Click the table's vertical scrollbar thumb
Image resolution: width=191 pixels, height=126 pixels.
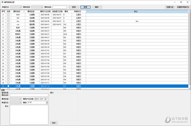189,49
